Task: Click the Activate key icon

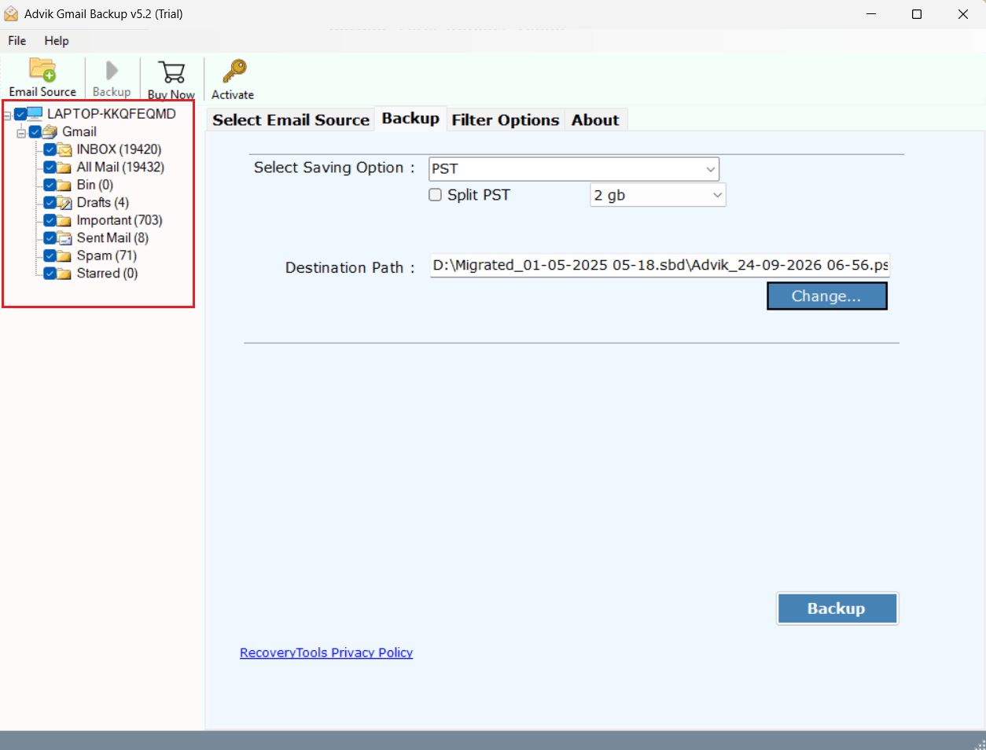Action: coord(234,71)
